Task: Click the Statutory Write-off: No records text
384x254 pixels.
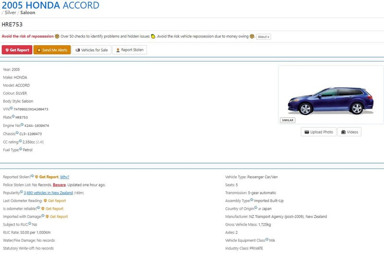Action: [28, 248]
